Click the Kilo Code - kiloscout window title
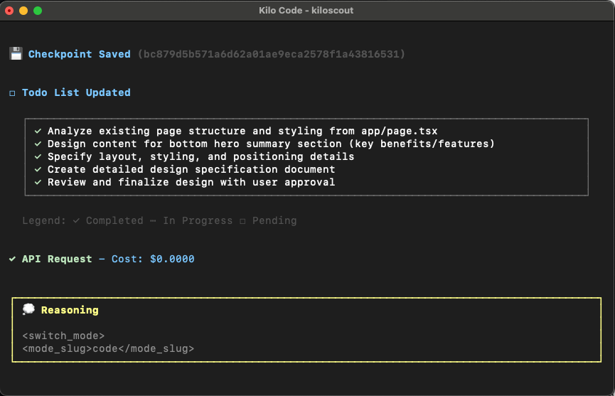615x396 pixels. point(306,11)
